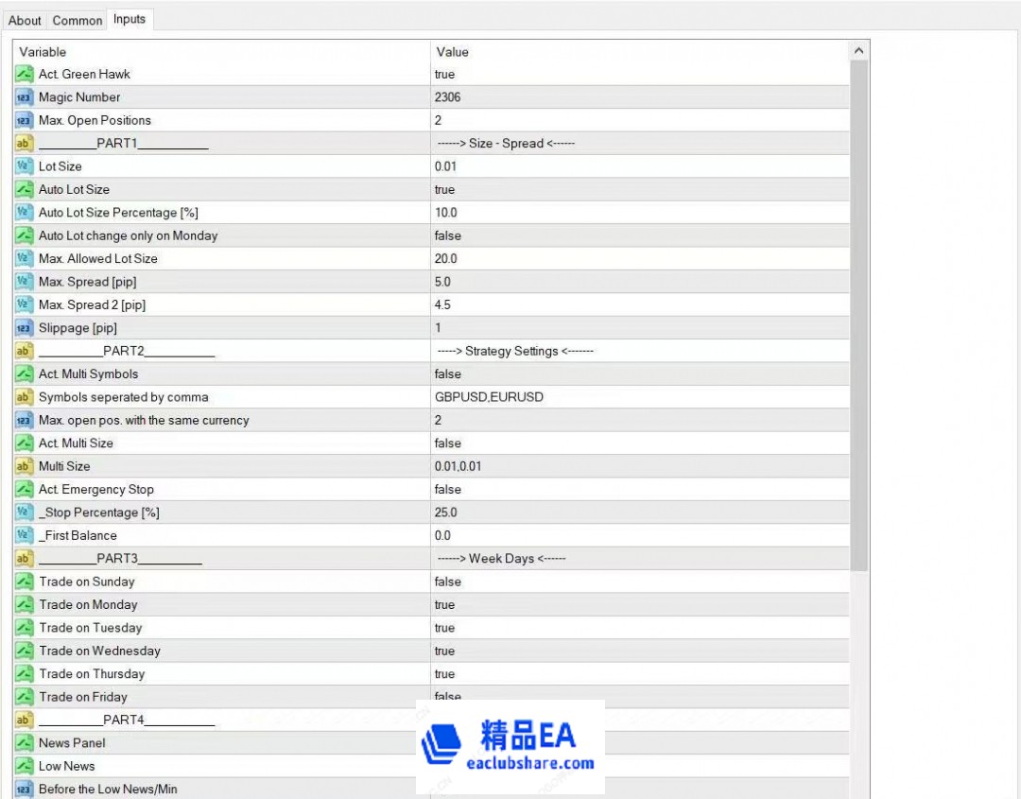Click the decimal icon next to Lot Size
The height and width of the screenshot is (799, 1021).
coord(25,166)
